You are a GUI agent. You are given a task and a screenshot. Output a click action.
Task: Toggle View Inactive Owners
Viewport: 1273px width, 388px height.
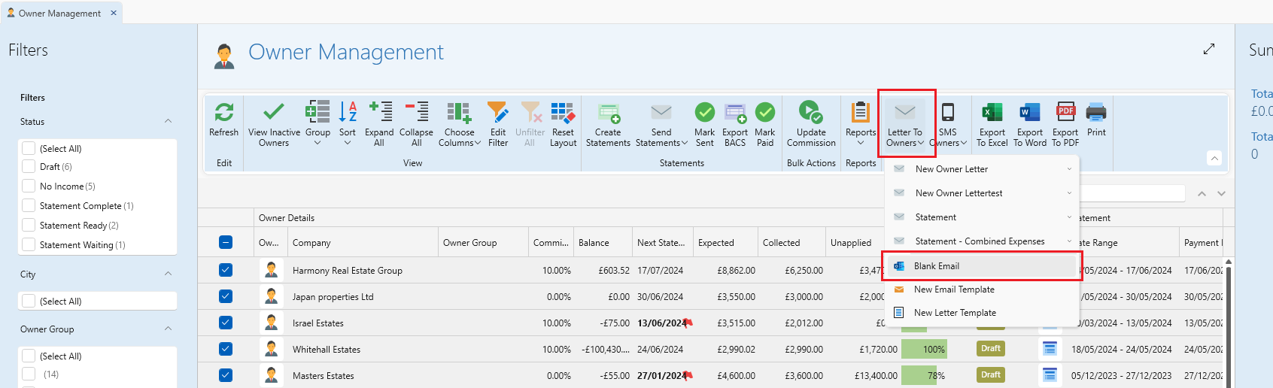(274, 125)
